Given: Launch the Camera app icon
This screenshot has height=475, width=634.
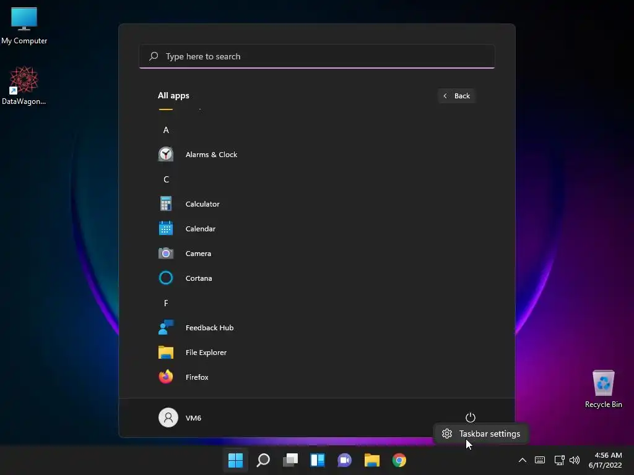Looking at the screenshot, I should (166, 253).
